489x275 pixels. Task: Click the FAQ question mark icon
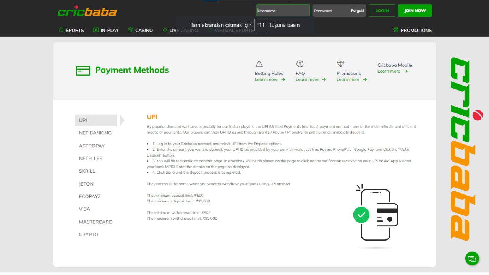pos(300,64)
